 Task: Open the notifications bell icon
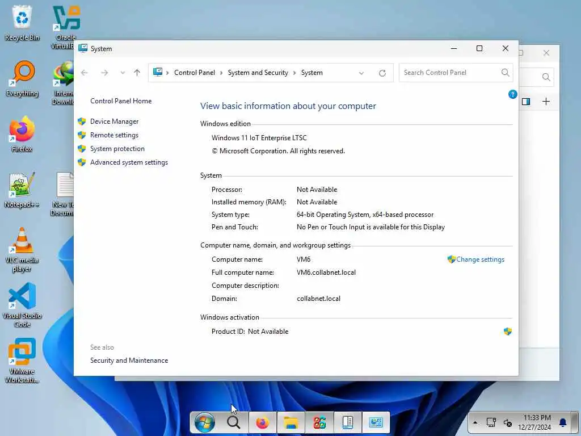pyautogui.click(x=563, y=422)
